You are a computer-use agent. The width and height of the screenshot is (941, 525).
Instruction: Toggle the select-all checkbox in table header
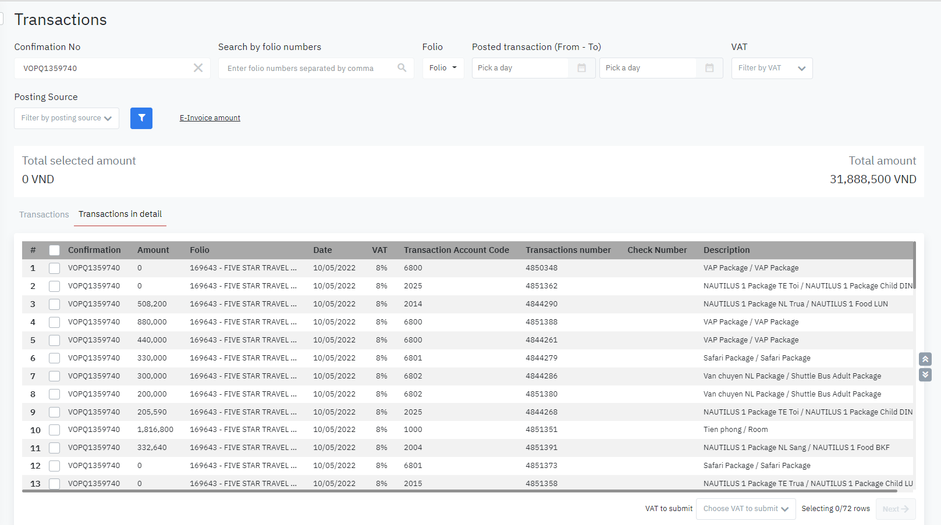click(x=55, y=250)
